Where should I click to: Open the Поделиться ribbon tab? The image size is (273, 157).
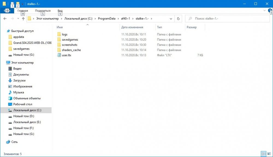(43, 11)
